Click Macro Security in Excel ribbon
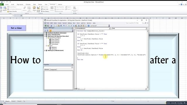 coord(12,11)
